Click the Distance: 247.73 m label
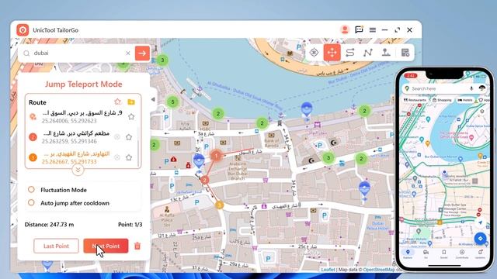Viewport: 497px width, 279px height. (x=49, y=225)
